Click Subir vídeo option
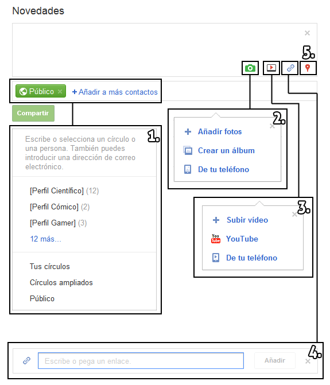 point(247,220)
